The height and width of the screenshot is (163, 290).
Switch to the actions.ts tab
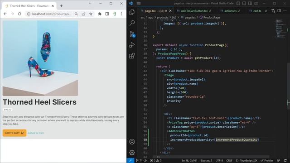230,11
